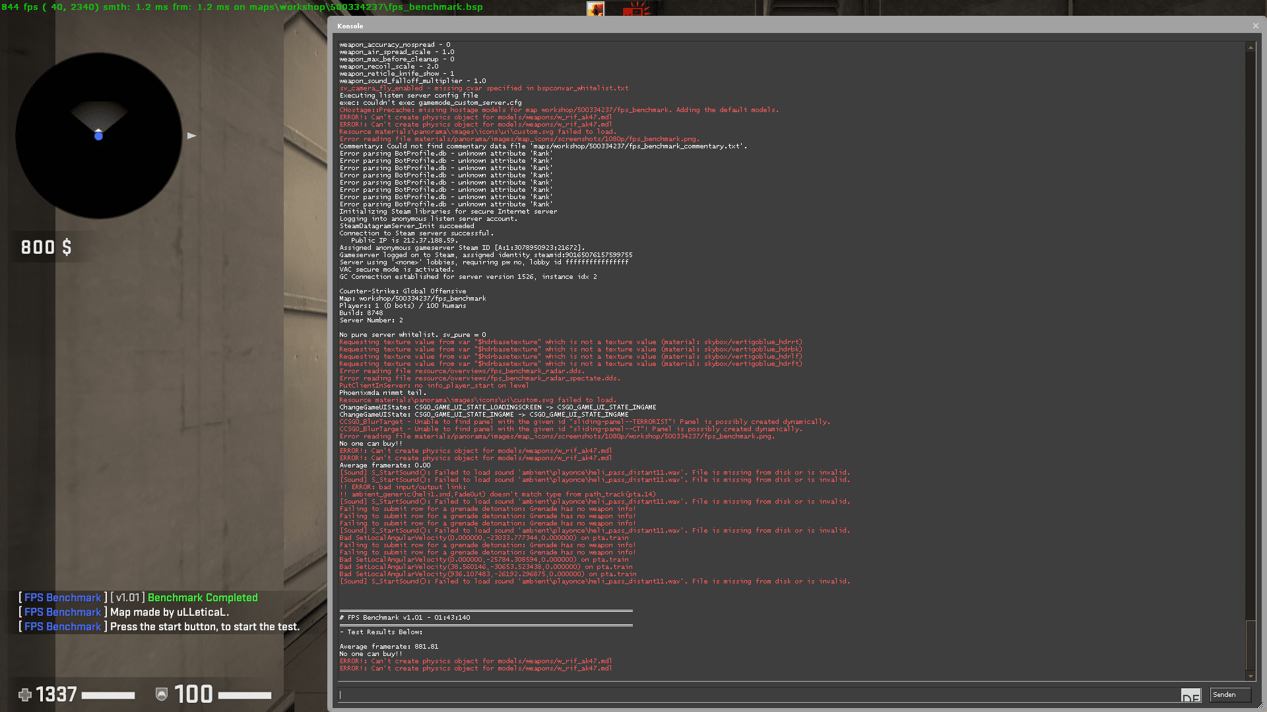Click the white armor bar
Screen dimensions: 1267x712
click(245, 695)
